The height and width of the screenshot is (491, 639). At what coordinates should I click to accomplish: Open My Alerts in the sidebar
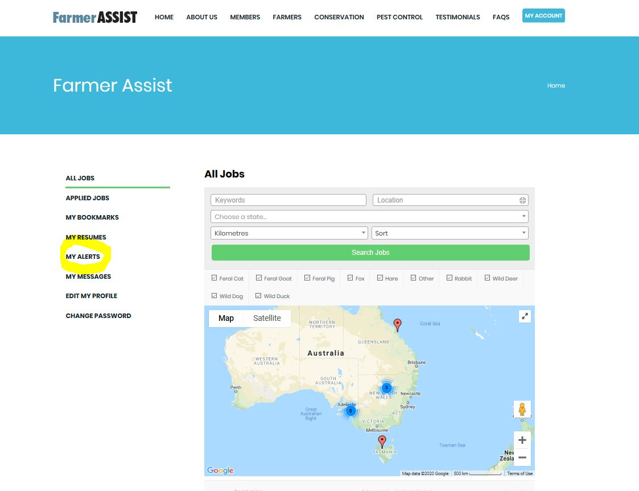coord(83,257)
